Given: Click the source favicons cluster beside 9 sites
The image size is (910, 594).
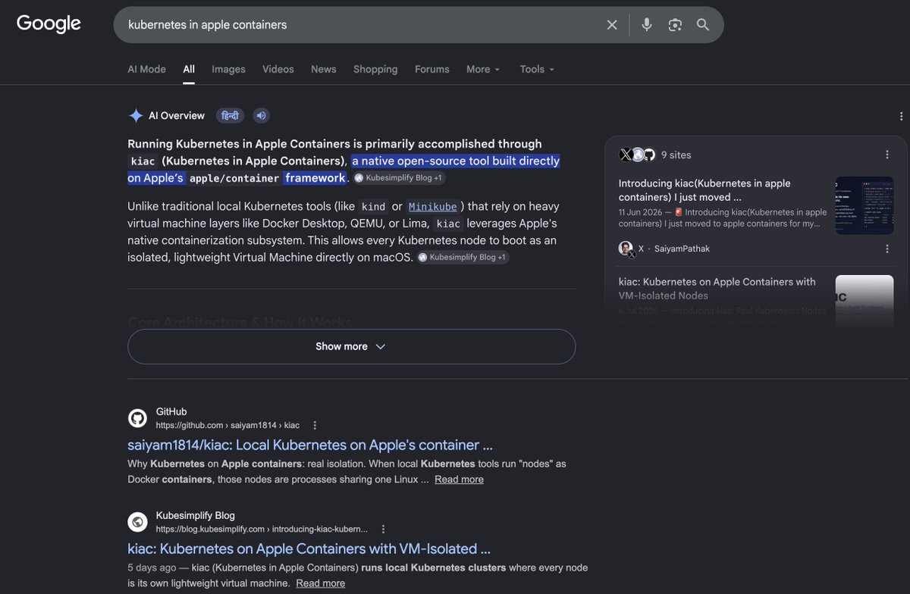Looking at the screenshot, I should tap(637, 155).
